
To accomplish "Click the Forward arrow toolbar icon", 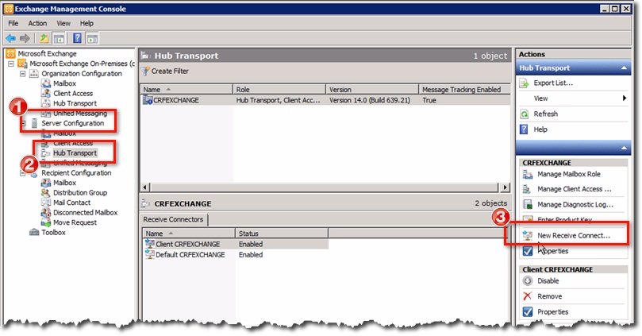I will (x=25, y=38).
